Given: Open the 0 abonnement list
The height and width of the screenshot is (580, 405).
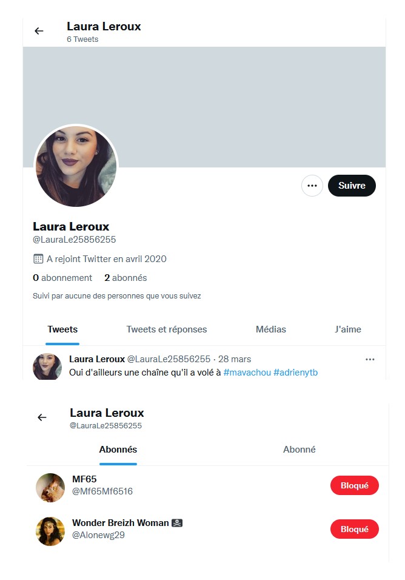Looking at the screenshot, I should point(62,278).
